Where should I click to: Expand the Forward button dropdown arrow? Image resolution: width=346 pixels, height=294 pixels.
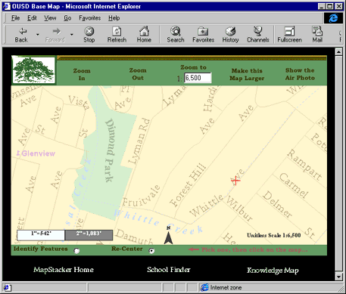click(72, 35)
